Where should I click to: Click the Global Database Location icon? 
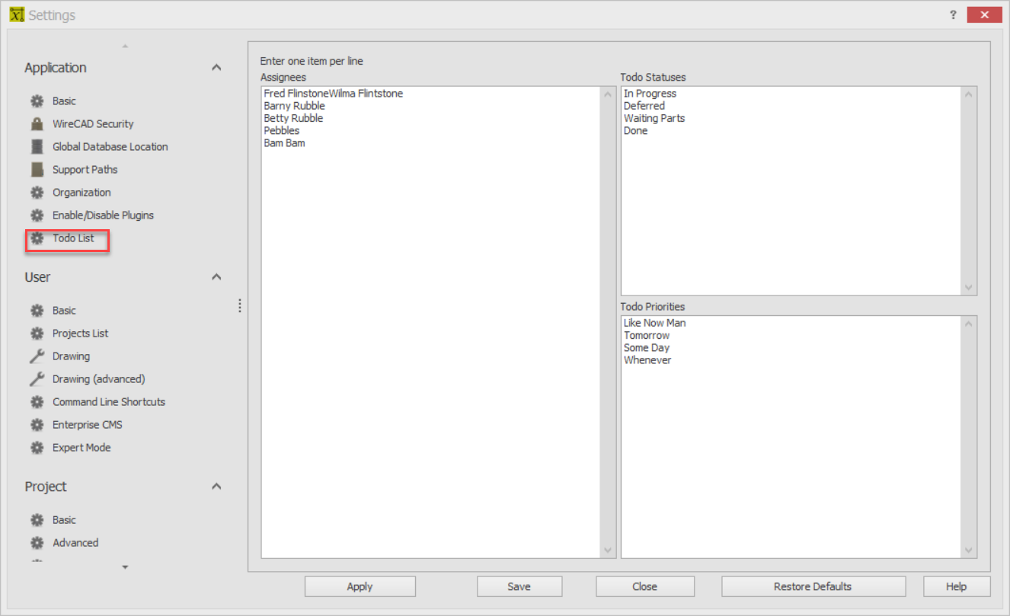click(37, 146)
